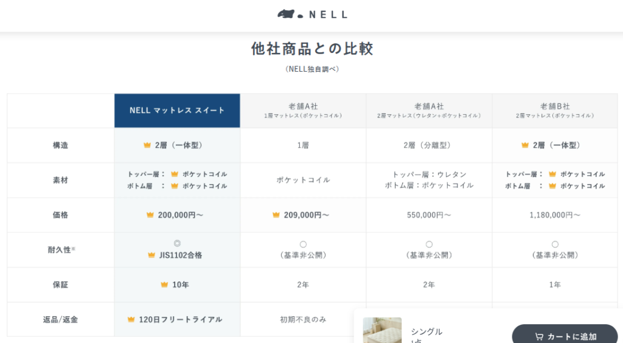623x343 pixels.
Task: Click the 550,000円〜 price cell
Action: tap(429, 215)
